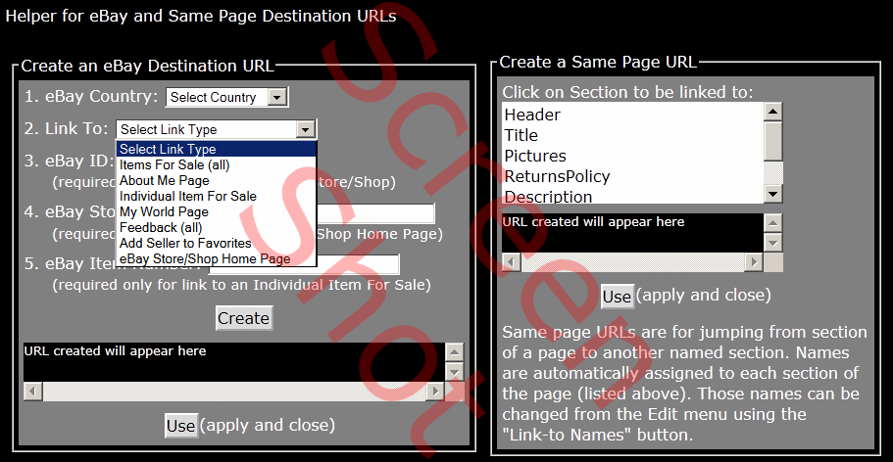
Task: Click the eBay destination URL output text area
Action: 233,362
